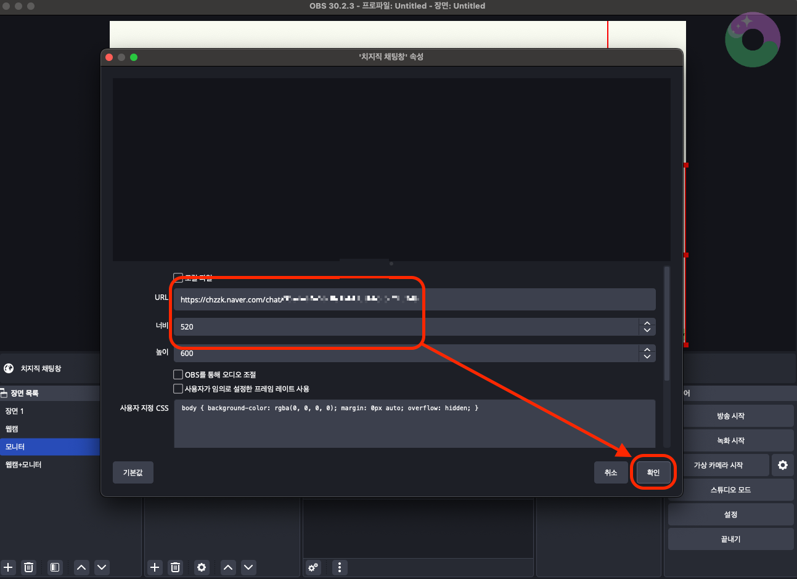Move selected source up with arrow icon
This screenshot has height=579, width=797.
[228, 567]
